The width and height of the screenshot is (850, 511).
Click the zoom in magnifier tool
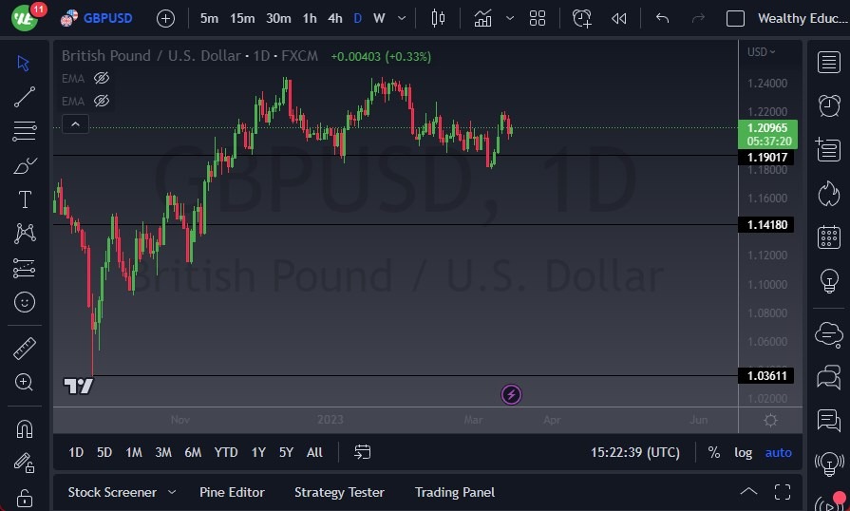pyautogui.click(x=25, y=382)
